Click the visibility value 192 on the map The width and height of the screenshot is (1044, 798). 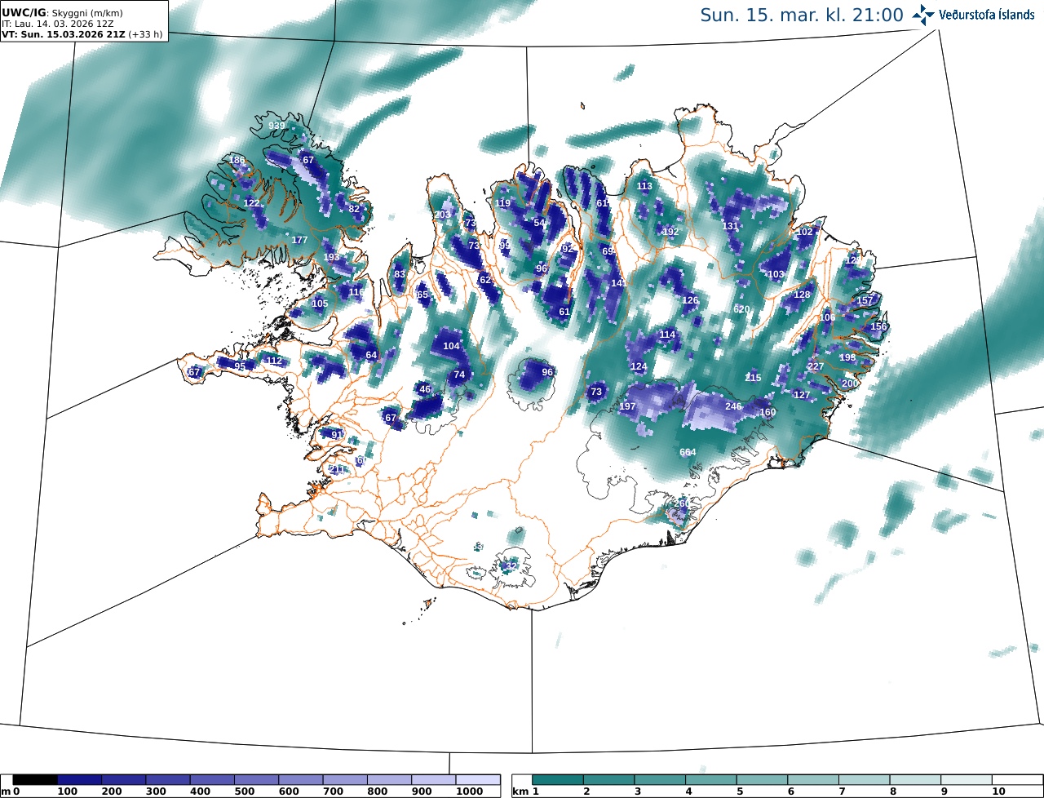tap(670, 232)
